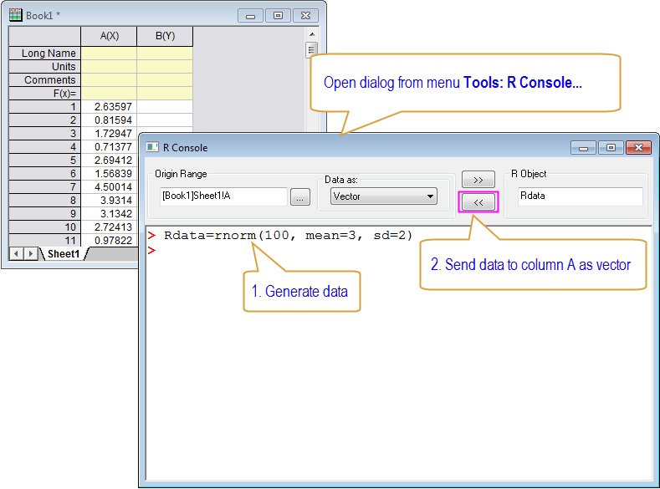
Task: Select cell with value 0.81594
Action: (109, 120)
